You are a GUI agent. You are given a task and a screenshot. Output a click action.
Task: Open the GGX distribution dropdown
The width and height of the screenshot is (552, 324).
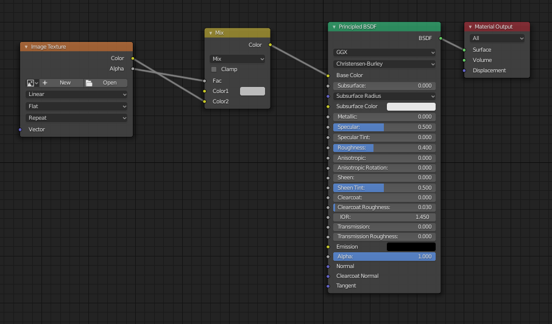384,52
